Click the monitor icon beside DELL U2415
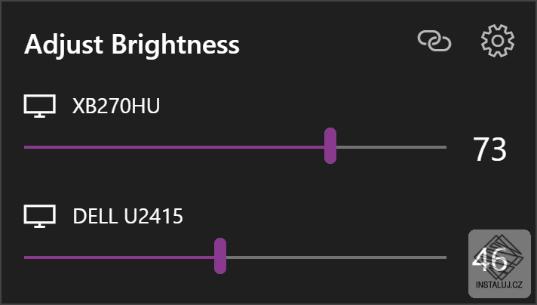537x305 pixels. [40, 217]
